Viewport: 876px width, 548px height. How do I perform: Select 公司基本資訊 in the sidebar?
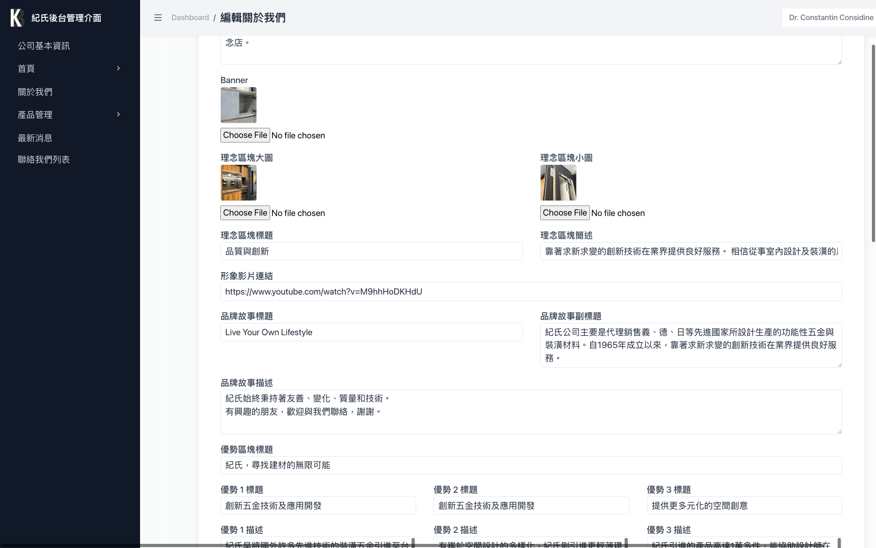pyautogui.click(x=43, y=46)
